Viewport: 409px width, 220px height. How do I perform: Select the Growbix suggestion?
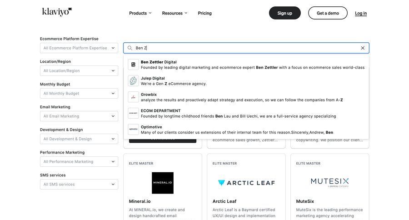(x=246, y=97)
